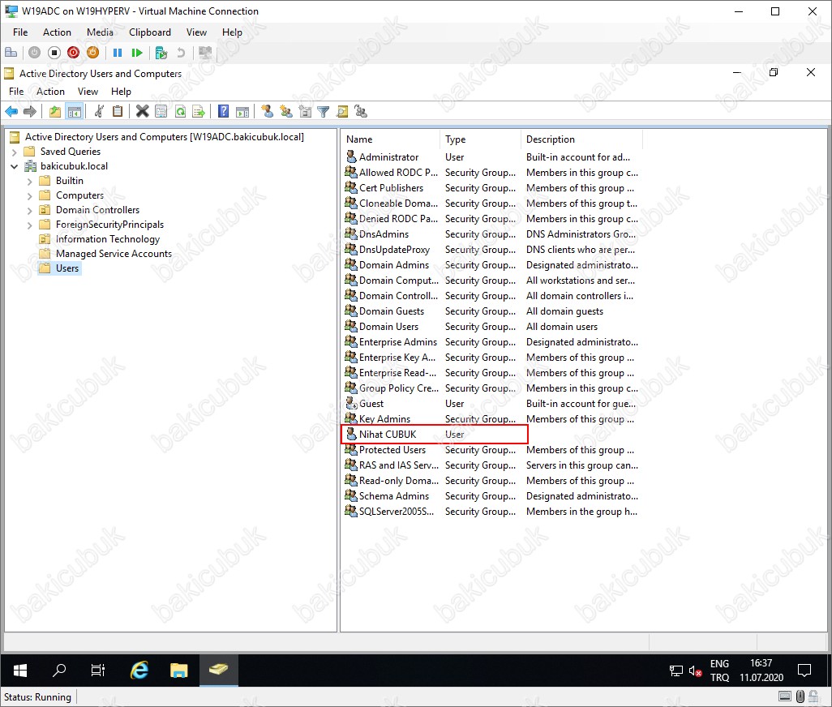Image resolution: width=832 pixels, height=707 pixels.
Task: Collapse the bakicubuk.local domain node
Action: coord(15,166)
